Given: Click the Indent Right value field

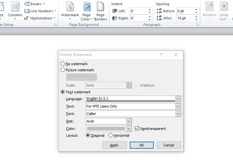Looking at the screenshot, I should point(139,18).
